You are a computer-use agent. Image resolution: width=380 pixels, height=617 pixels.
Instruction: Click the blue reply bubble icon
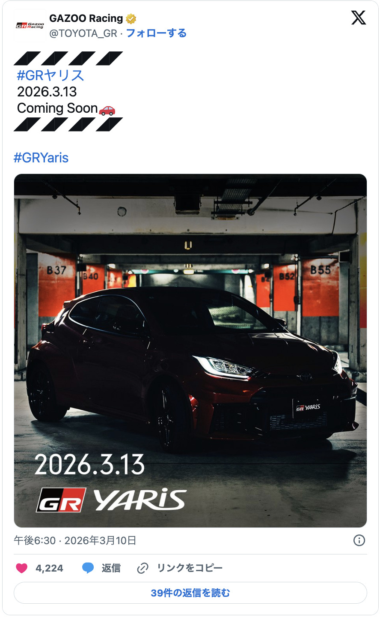tap(88, 568)
